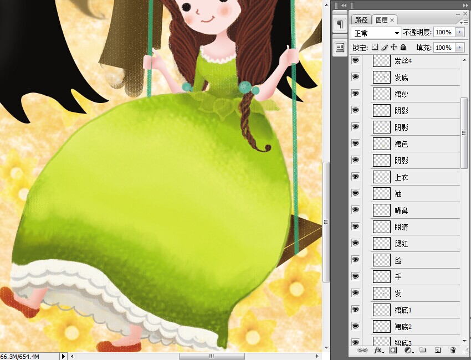Open the status bar info arrow menu
This screenshot has width=471, height=360.
click(63, 356)
